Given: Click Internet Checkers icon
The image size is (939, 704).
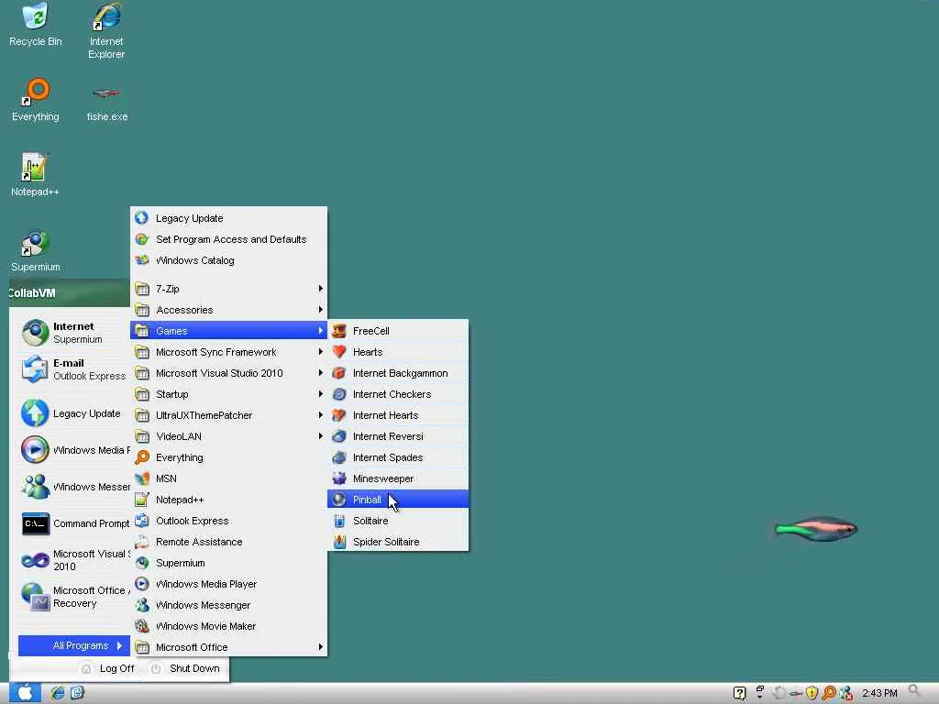Looking at the screenshot, I should (339, 394).
